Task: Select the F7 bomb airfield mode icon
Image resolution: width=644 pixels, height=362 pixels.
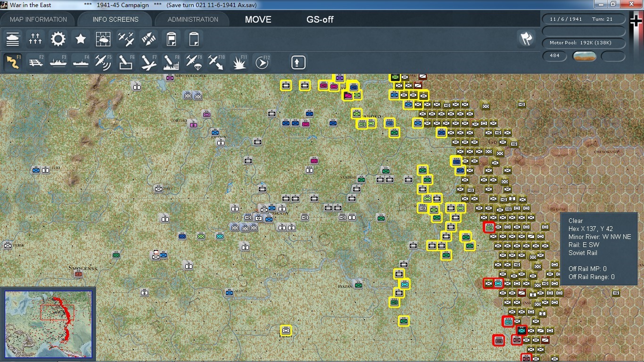Action: pyautogui.click(x=149, y=62)
